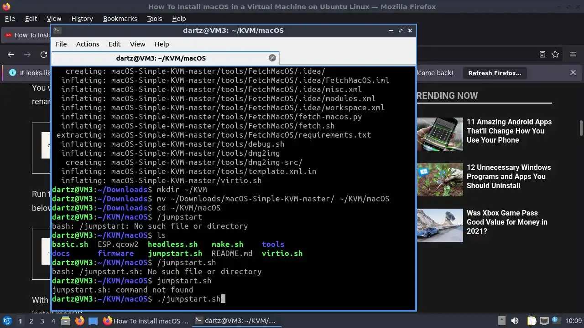Viewport: 584px width, 328px height.
Task: Click the Xbox Game Pass article thumbnail
Action: [440, 225]
